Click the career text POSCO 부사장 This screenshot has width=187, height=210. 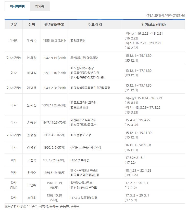80,160
